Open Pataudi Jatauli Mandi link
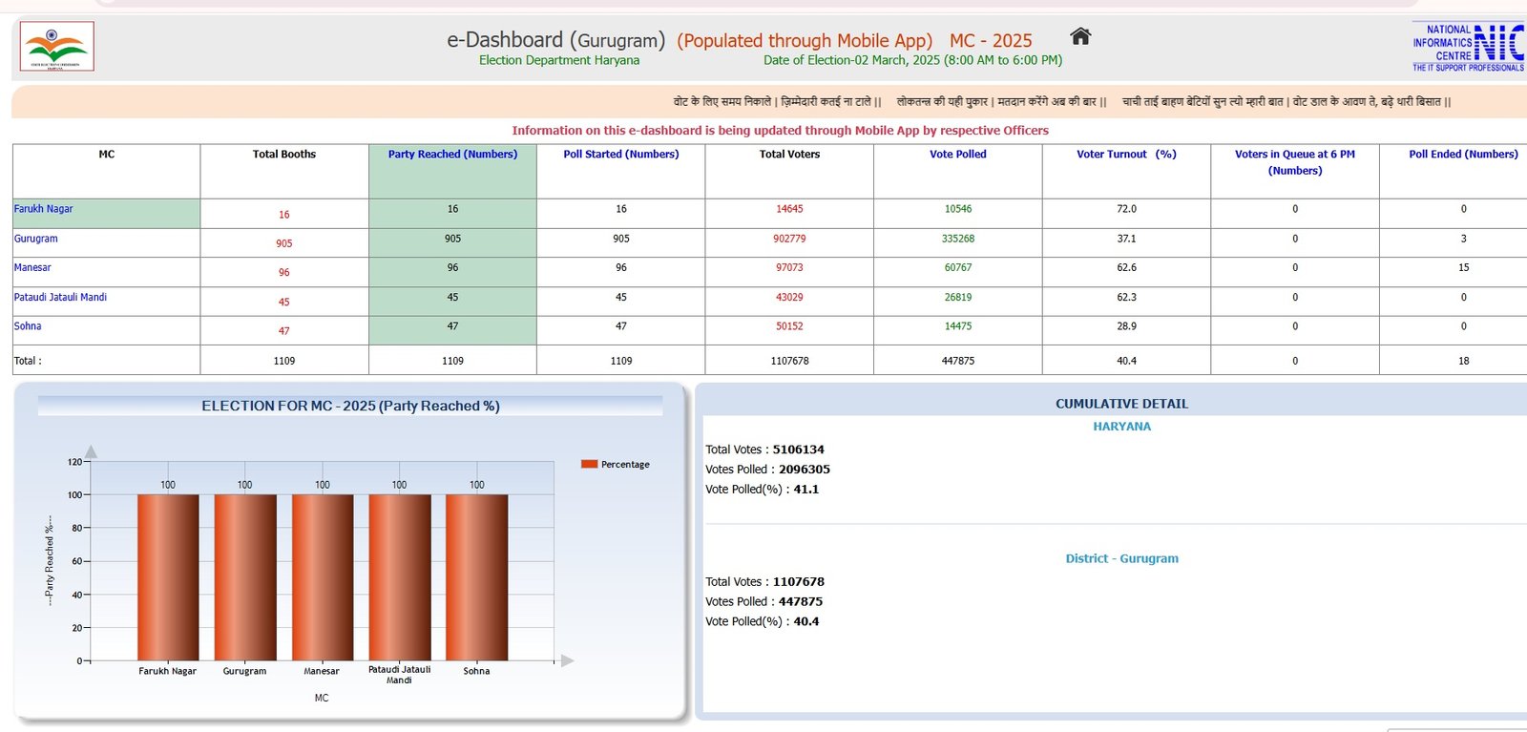Screen dimensions: 1527x732 click(x=60, y=298)
